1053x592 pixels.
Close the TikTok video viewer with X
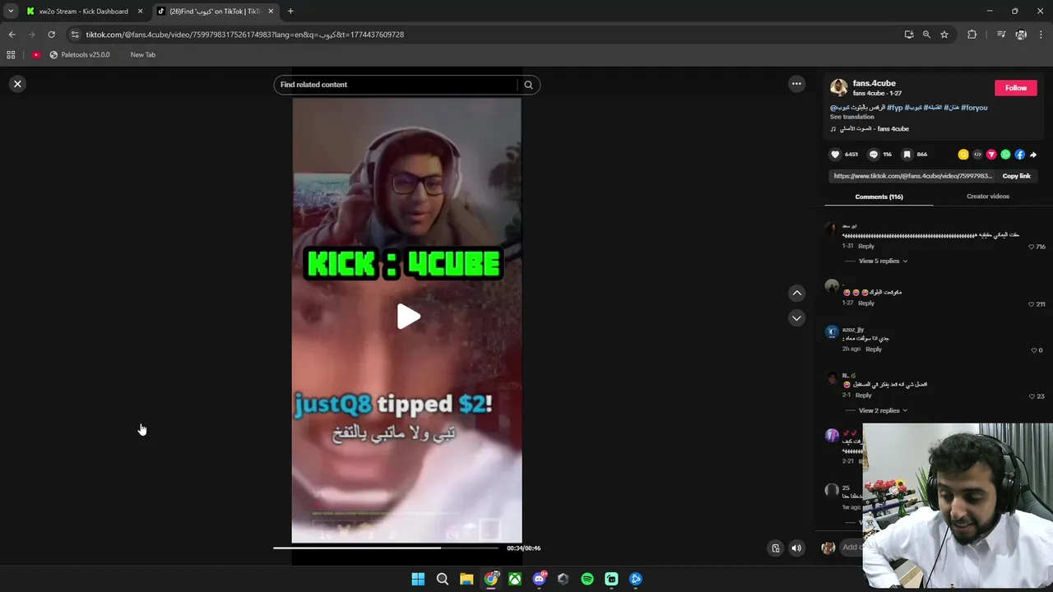point(17,84)
